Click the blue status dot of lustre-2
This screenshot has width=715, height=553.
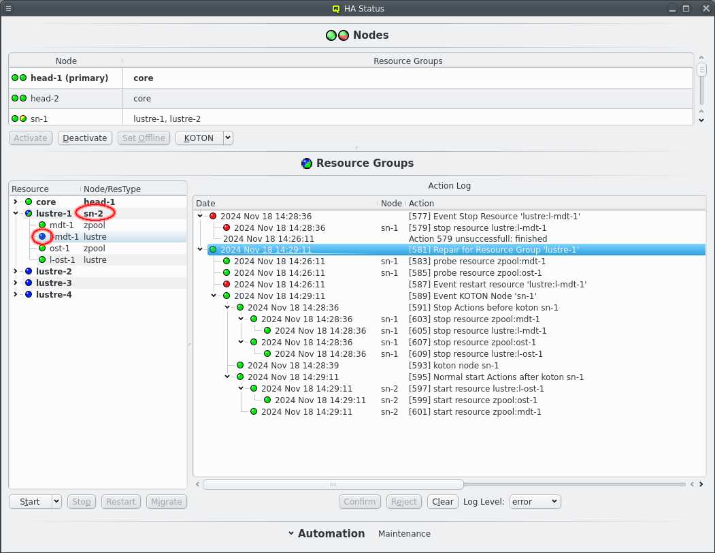click(29, 271)
